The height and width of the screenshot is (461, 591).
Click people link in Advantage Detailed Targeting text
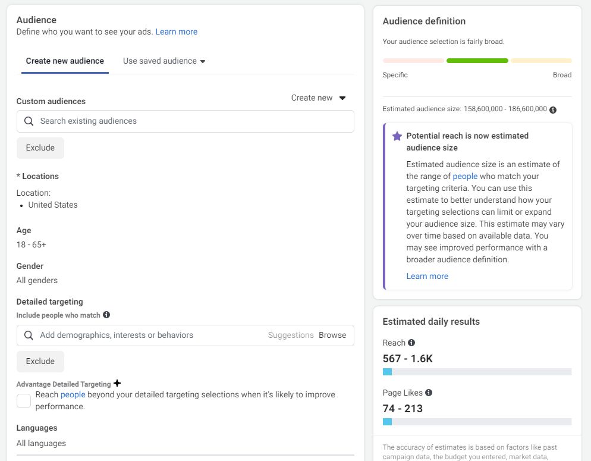click(73, 394)
